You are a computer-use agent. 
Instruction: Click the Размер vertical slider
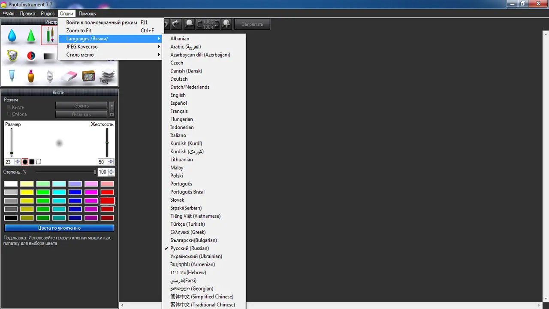click(12, 142)
